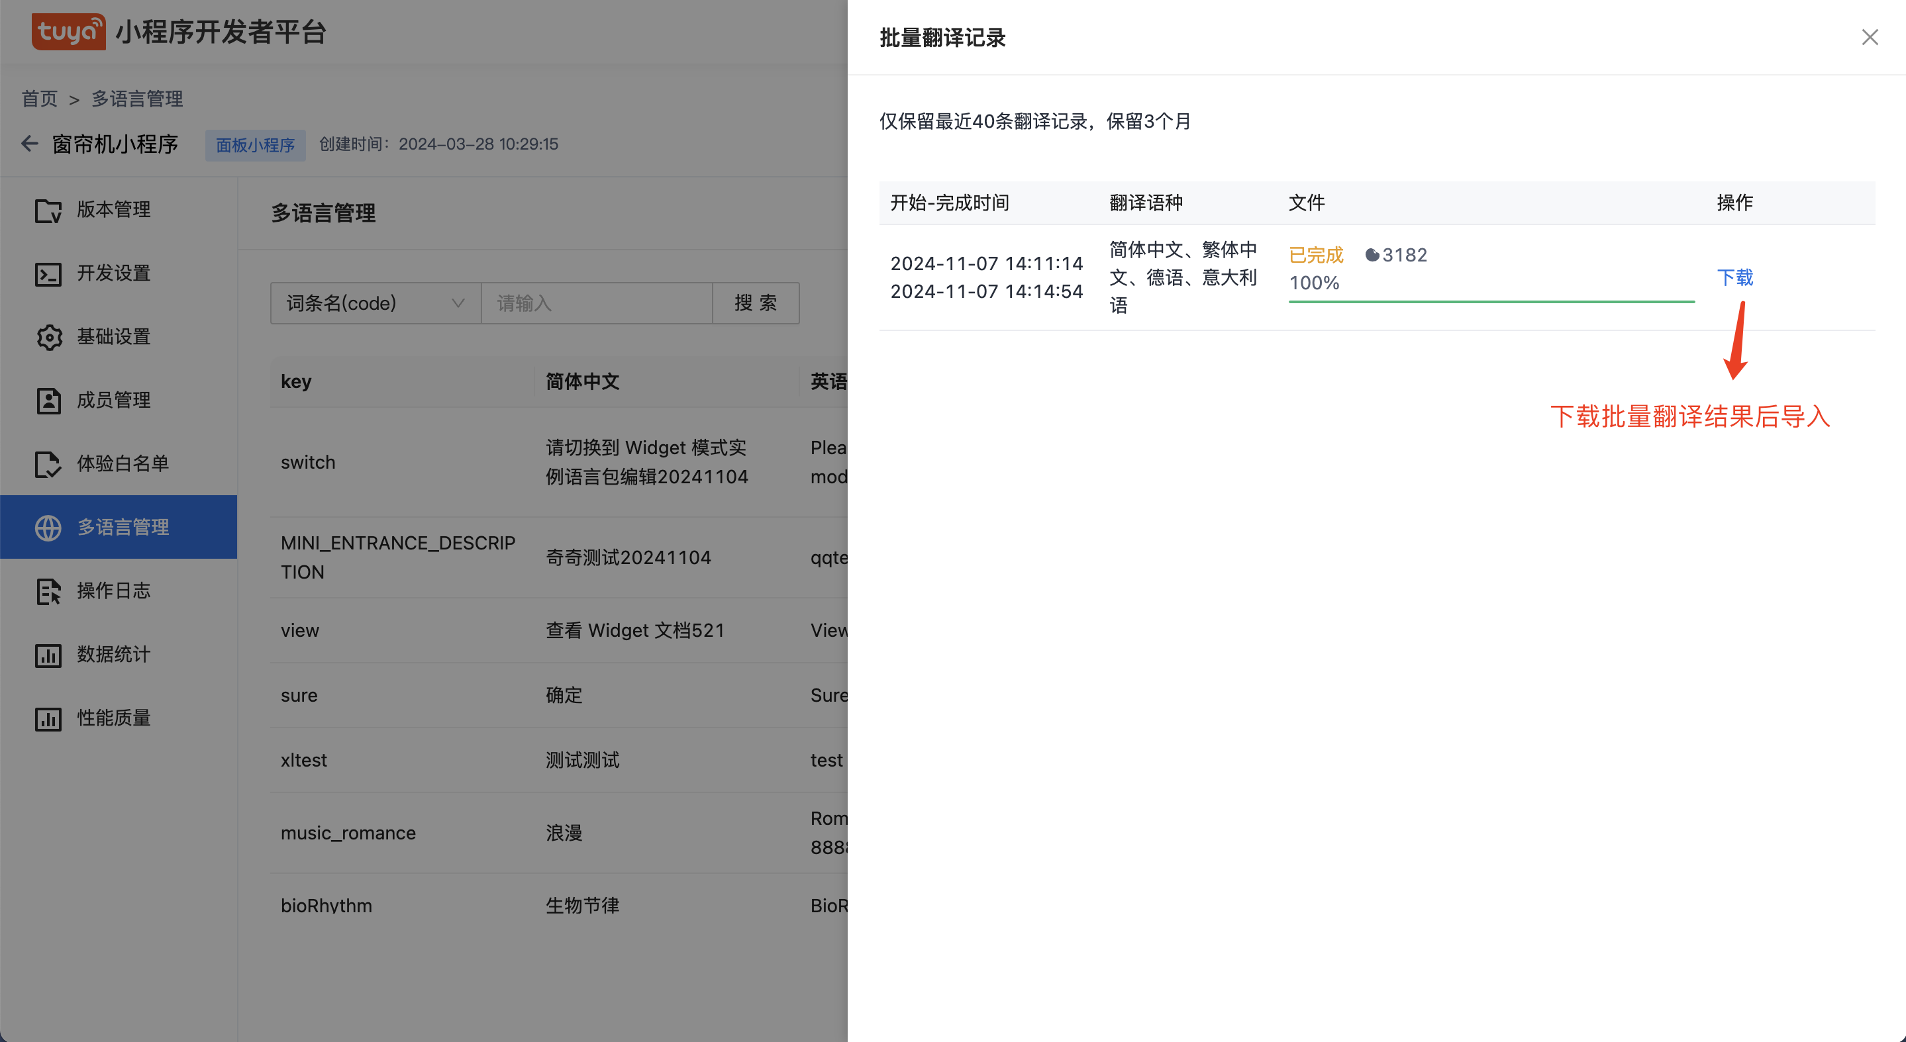This screenshot has height=1042, width=1906.
Task: Click the 已完成 status text
Action: (x=1315, y=255)
